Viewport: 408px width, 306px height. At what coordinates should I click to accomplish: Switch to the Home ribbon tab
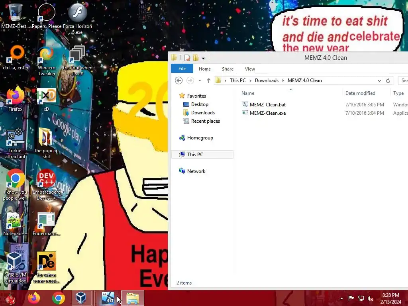[x=205, y=69]
